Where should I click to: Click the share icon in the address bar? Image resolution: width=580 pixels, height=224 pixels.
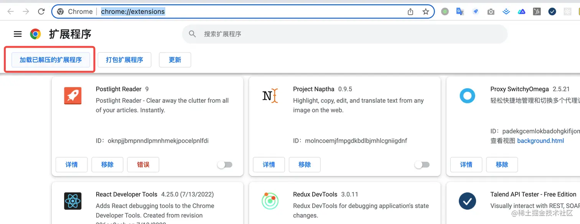click(410, 12)
